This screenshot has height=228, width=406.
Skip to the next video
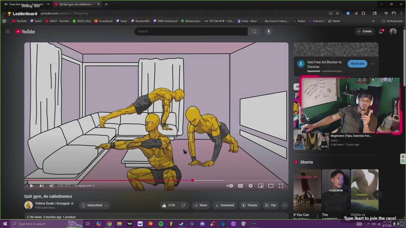[x=42, y=186]
